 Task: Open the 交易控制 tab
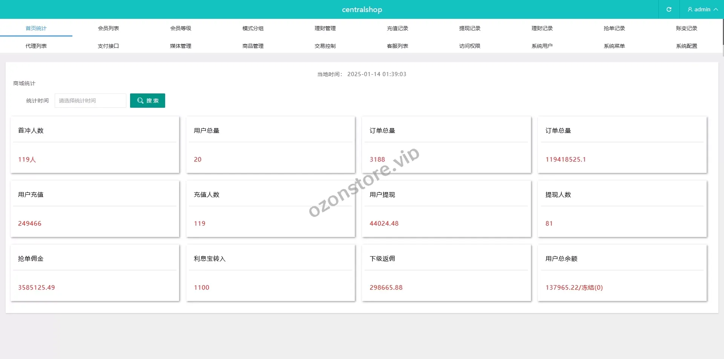coord(325,46)
